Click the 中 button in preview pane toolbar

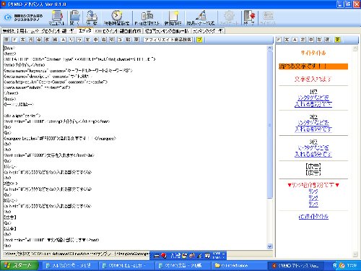311,40
